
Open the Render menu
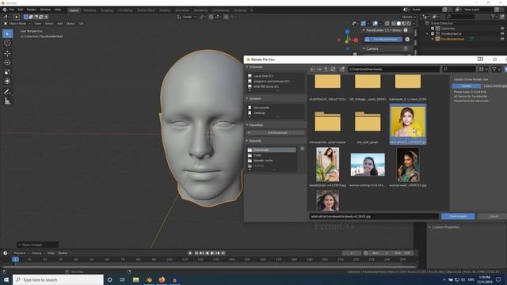click(x=32, y=9)
